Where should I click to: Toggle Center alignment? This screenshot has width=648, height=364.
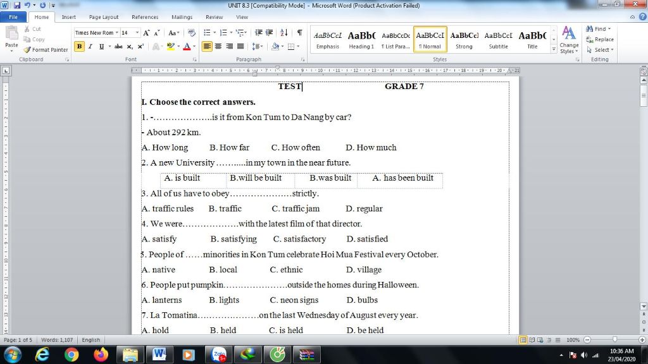pyautogui.click(x=218, y=47)
